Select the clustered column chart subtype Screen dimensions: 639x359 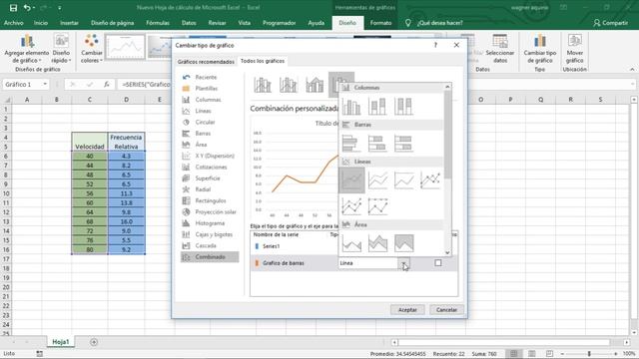click(351, 107)
